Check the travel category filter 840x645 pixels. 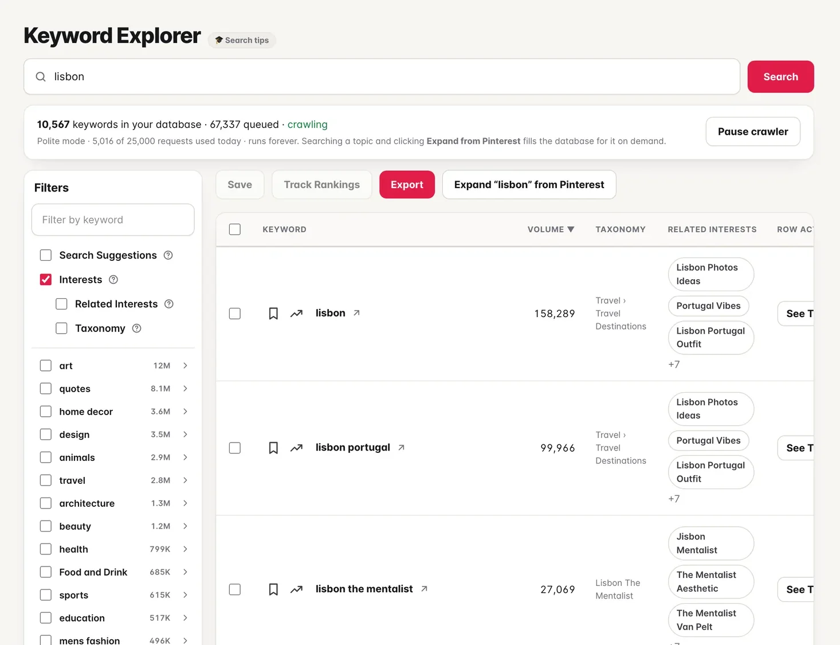pyautogui.click(x=46, y=480)
